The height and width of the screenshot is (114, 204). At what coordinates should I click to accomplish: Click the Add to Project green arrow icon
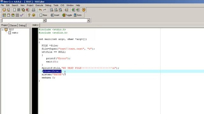[73, 10]
